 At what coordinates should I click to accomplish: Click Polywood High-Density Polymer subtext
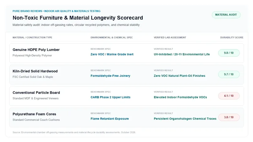pos(32,56)
